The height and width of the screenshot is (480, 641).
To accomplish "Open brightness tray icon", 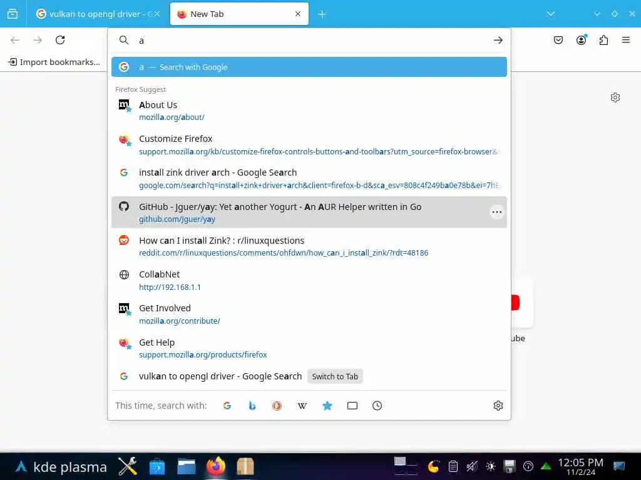I will [491, 466].
